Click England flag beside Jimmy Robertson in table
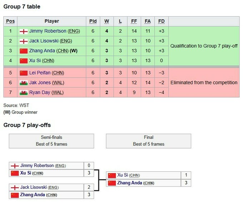This screenshot has height=203, width=243. (x=24, y=31)
